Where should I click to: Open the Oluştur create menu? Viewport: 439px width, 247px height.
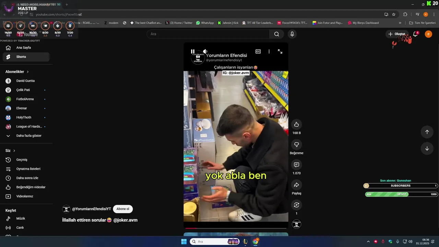pos(396,34)
